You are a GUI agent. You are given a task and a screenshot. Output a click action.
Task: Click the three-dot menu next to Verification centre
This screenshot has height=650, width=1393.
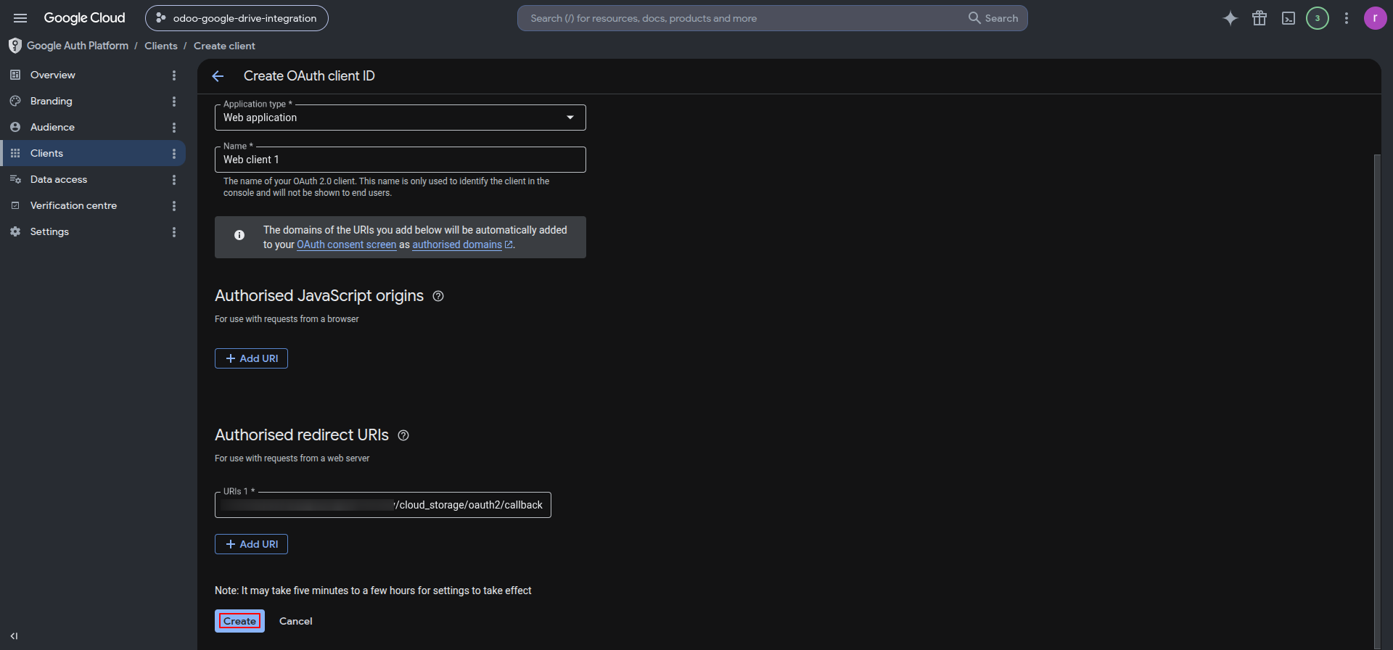coord(174,206)
